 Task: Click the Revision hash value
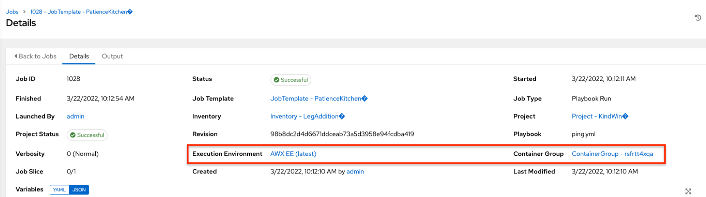coord(342,134)
